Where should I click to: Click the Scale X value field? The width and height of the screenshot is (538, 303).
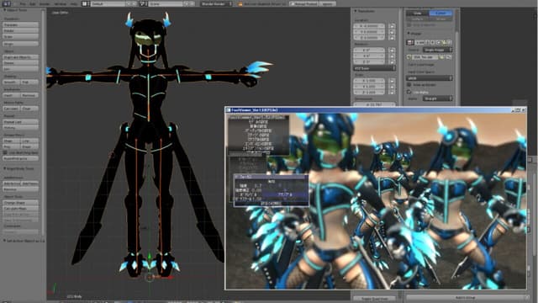point(369,81)
